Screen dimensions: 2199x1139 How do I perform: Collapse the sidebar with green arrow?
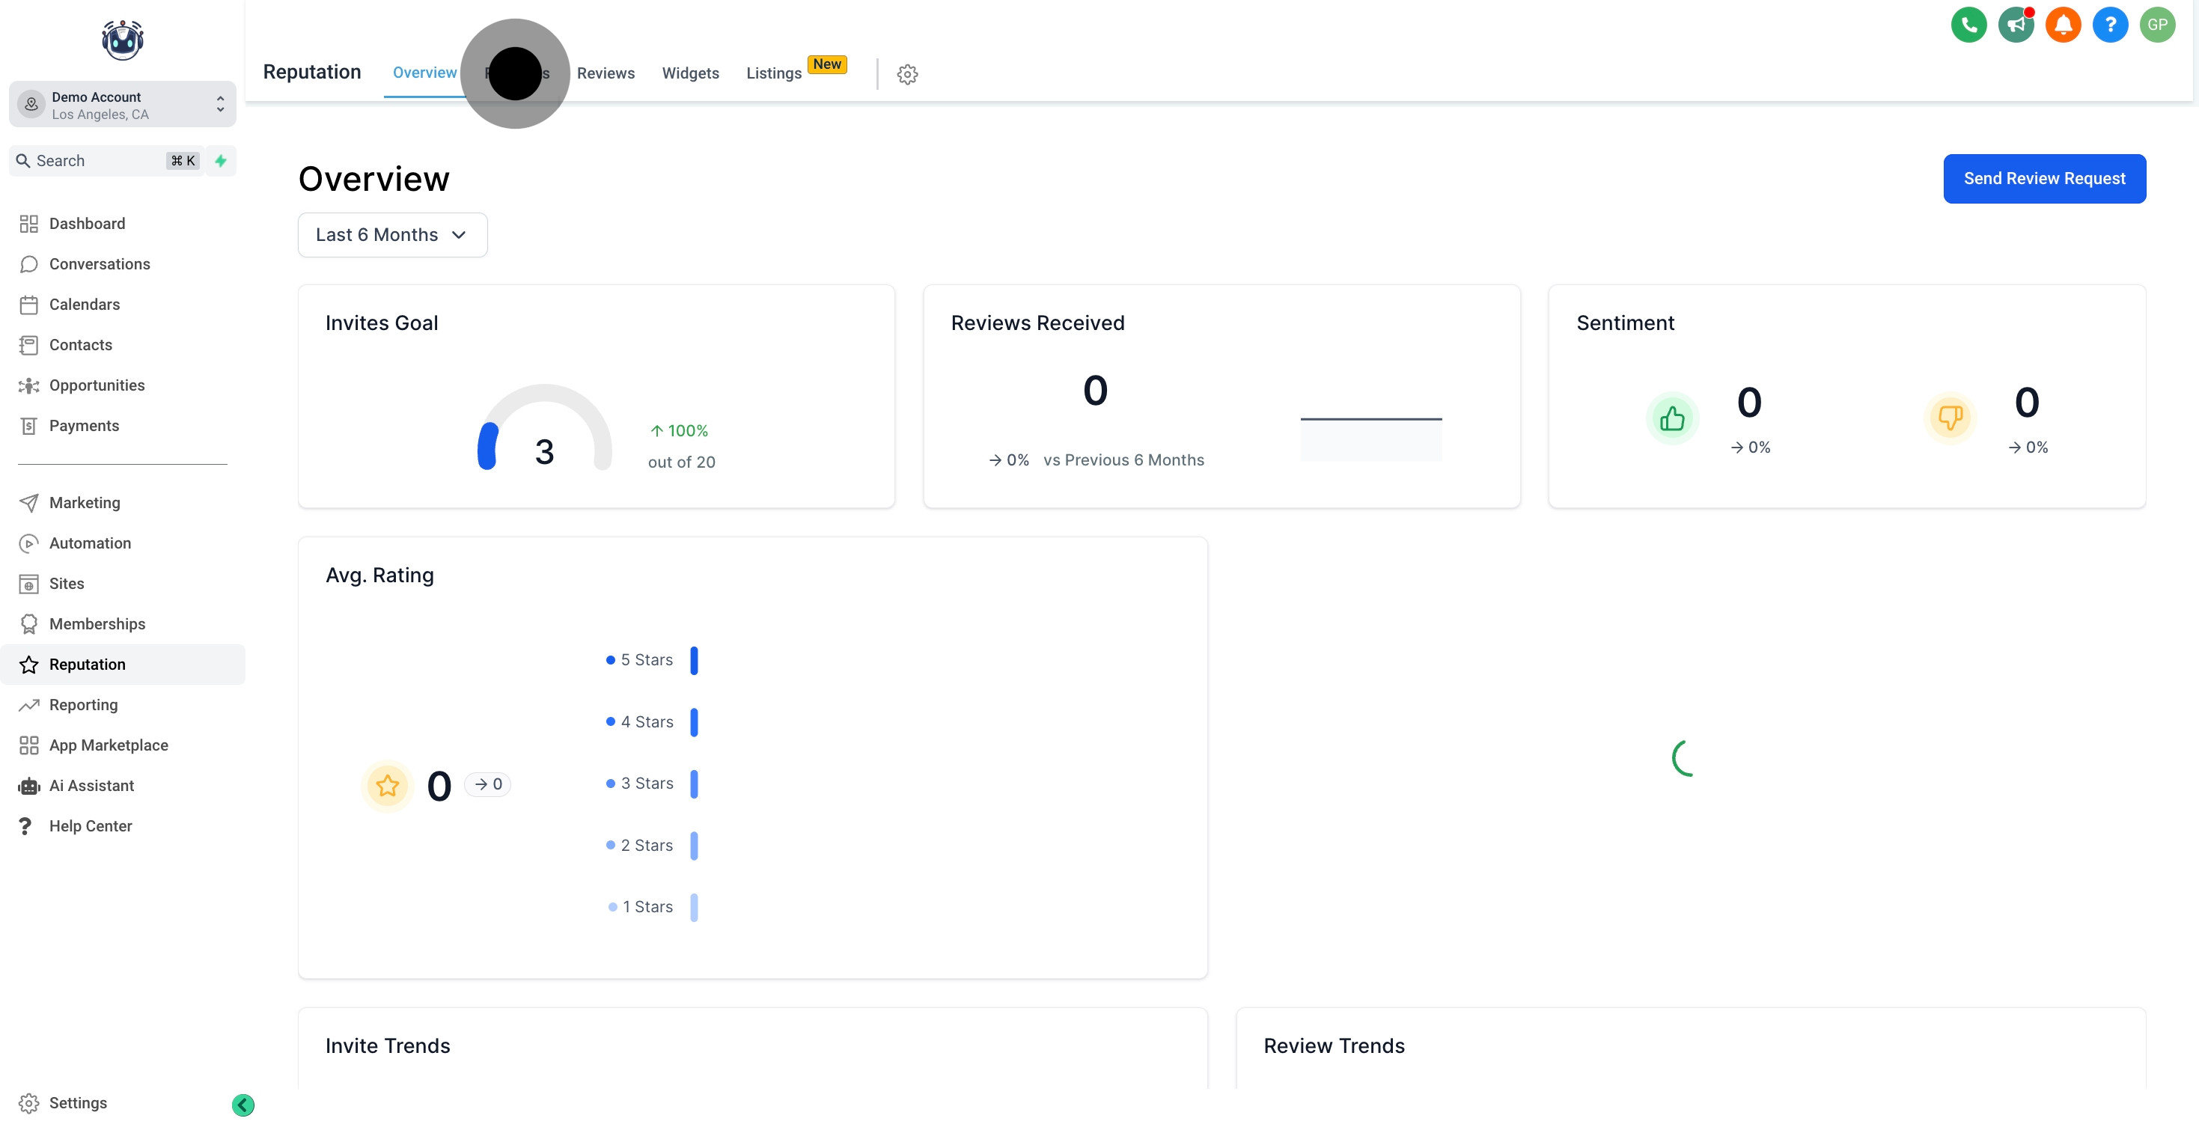pos(243,1105)
